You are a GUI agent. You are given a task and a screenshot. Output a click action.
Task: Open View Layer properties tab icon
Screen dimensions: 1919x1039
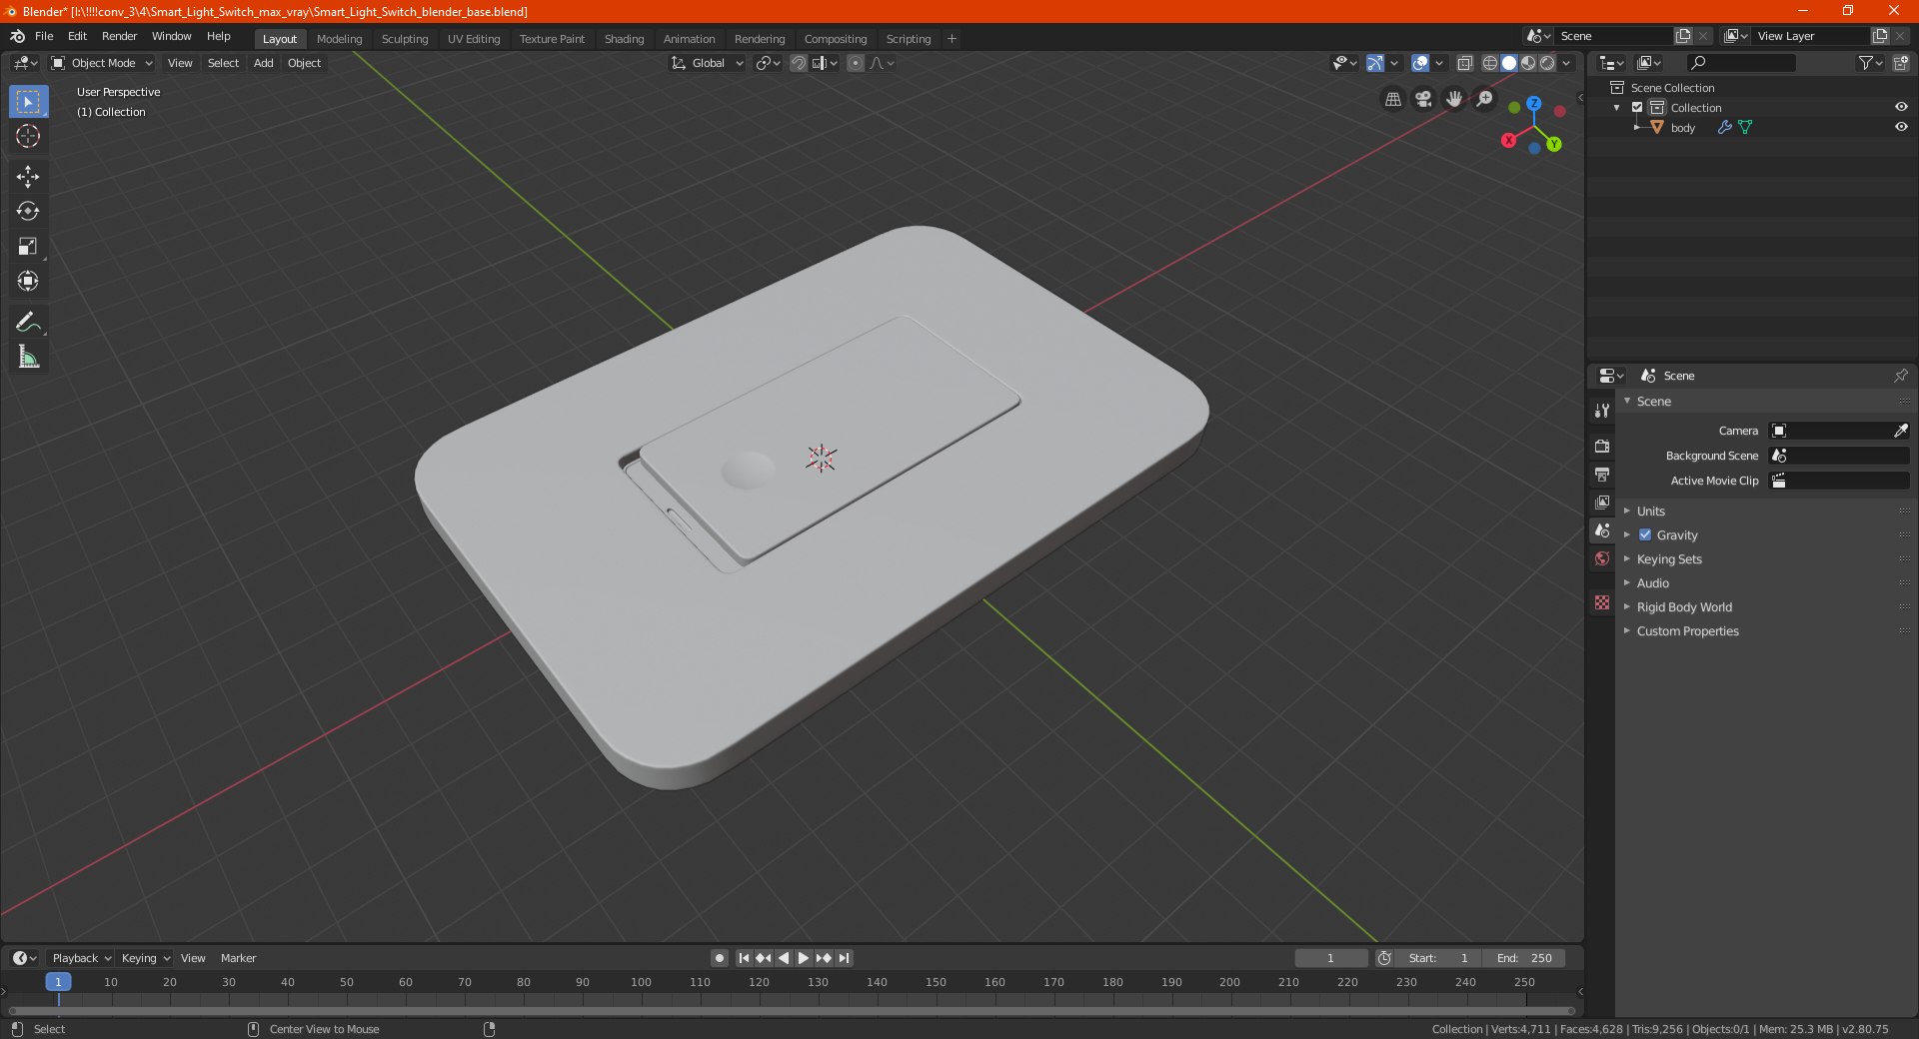pos(1602,502)
